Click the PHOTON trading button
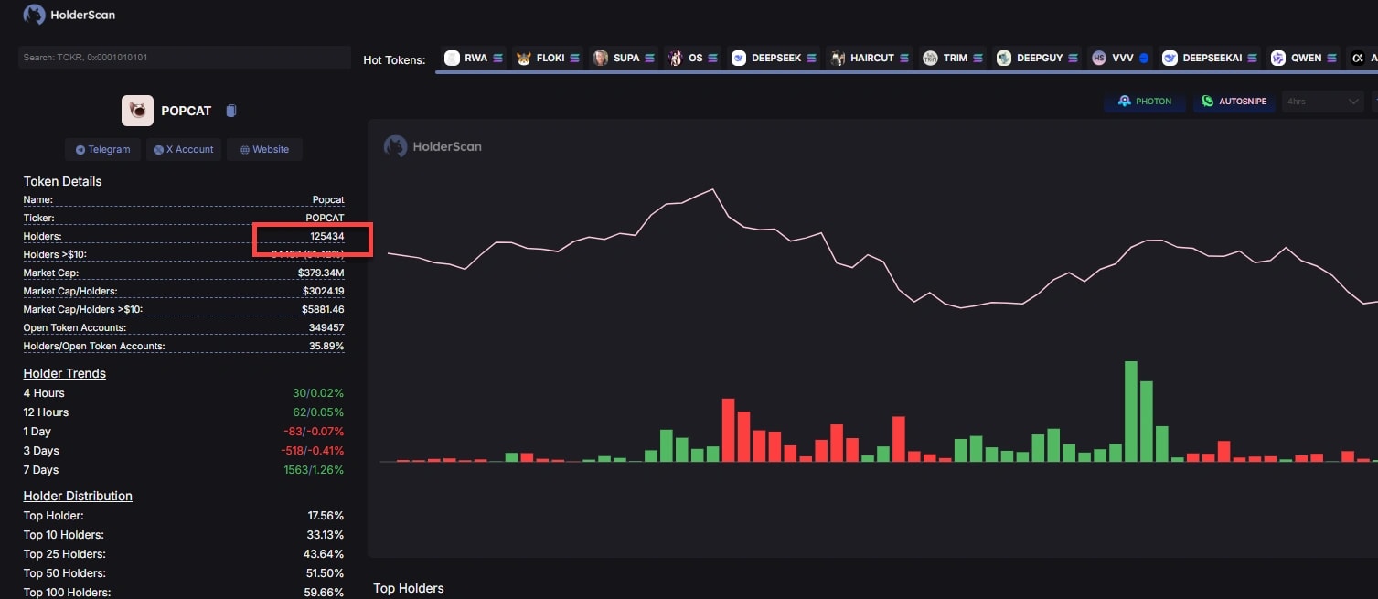Screen dimensions: 1378x599 (1144, 102)
